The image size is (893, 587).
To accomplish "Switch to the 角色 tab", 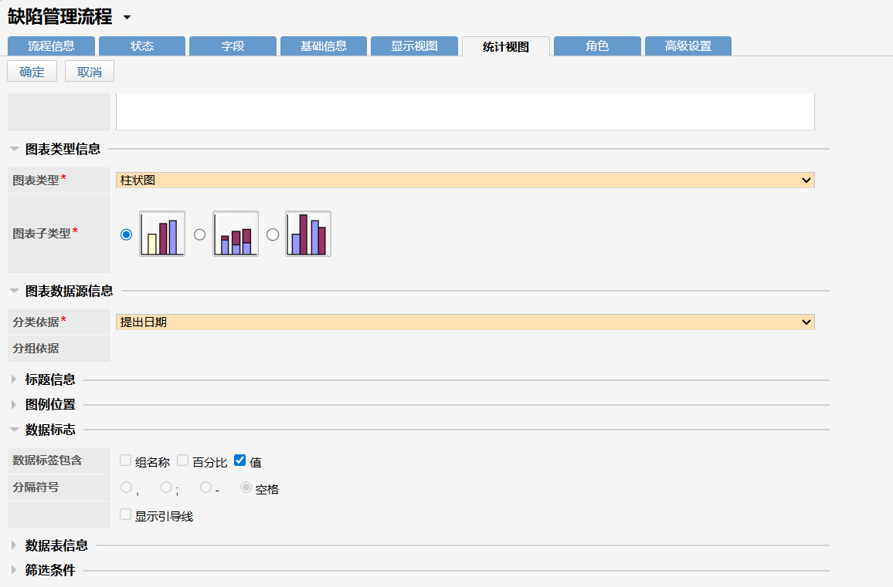I will click(597, 46).
